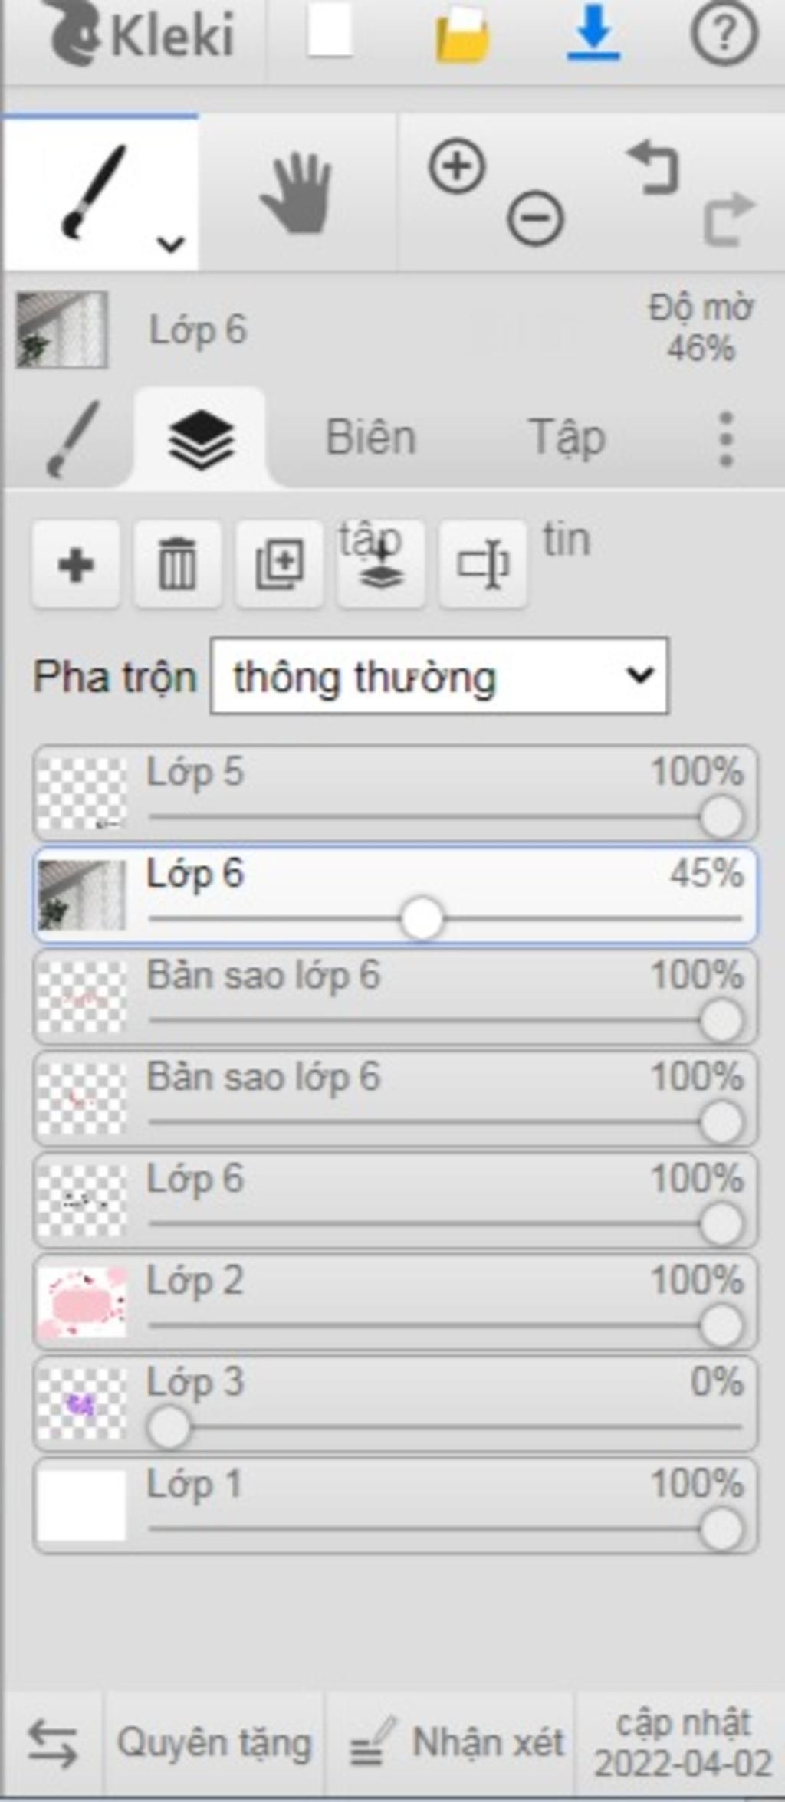This screenshot has height=1802, width=785.
Task: Click the zoom out icon
Action: (x=535, y=218)
